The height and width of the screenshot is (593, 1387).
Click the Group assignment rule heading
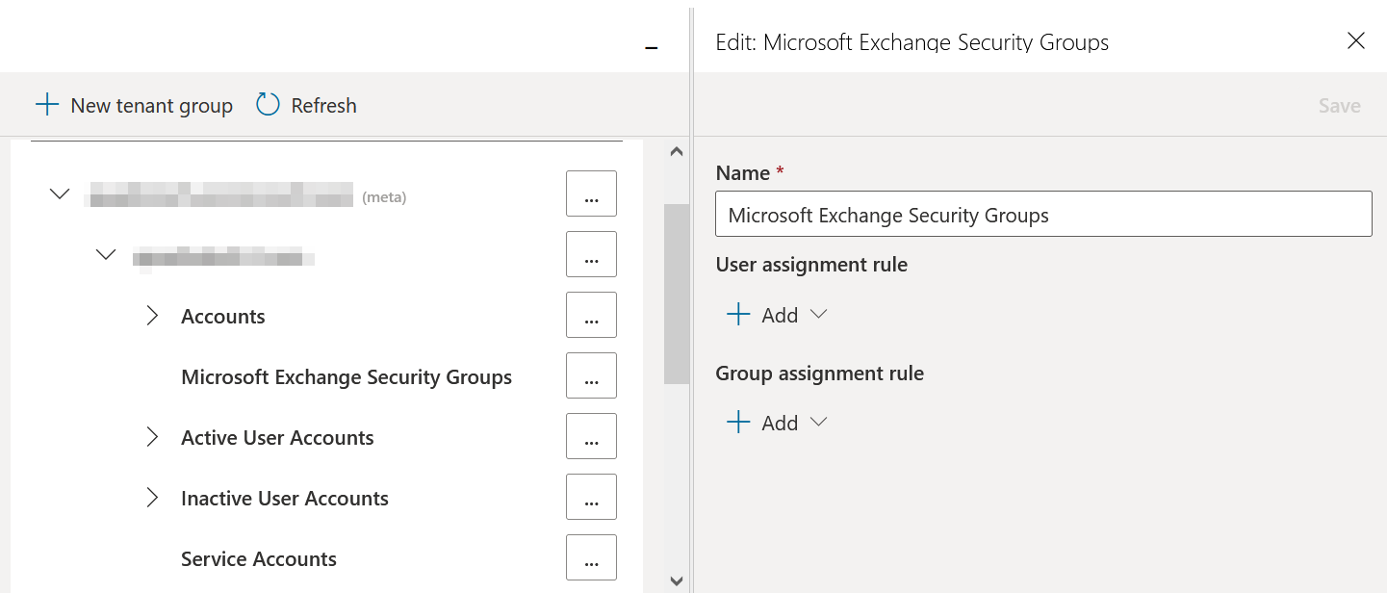pyautogui.click(x=820, y=374)
